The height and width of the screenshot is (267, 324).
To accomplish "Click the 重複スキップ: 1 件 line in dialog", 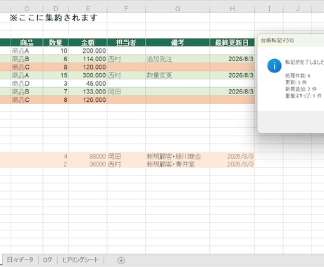I will [x=303, y=96].
